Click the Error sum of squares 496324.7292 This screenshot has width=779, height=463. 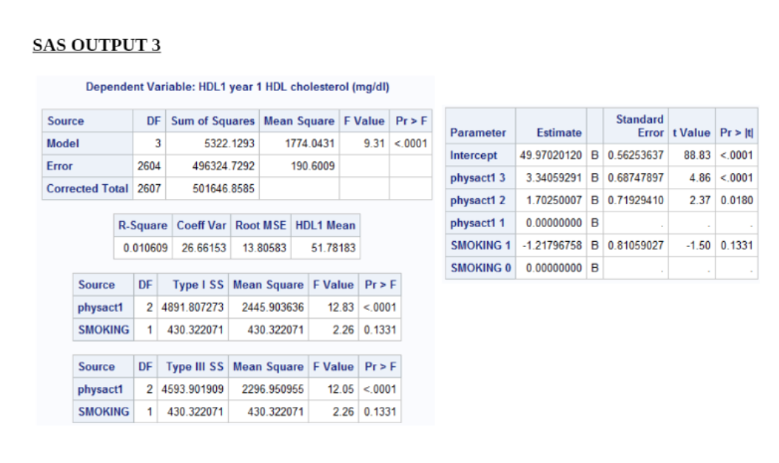pyautogui.click(x=223, y=167)
